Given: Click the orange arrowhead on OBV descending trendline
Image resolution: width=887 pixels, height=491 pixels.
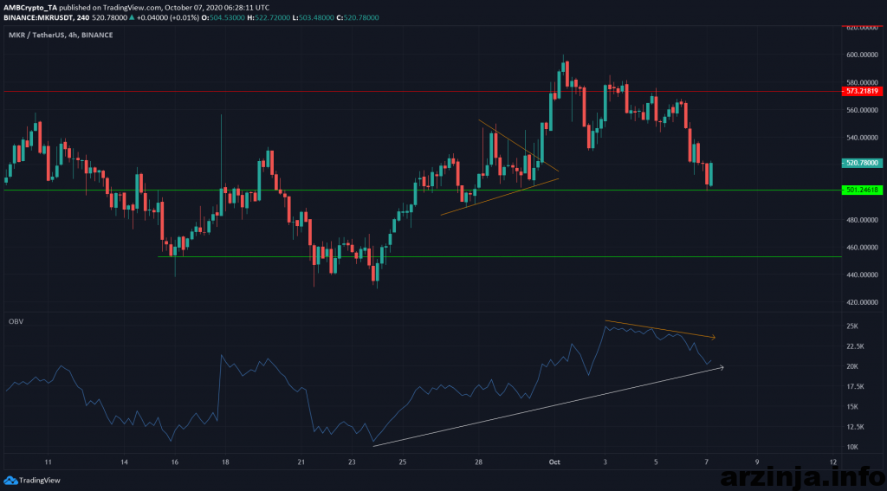Looking at the screenshot, I should tap(712, 337).
